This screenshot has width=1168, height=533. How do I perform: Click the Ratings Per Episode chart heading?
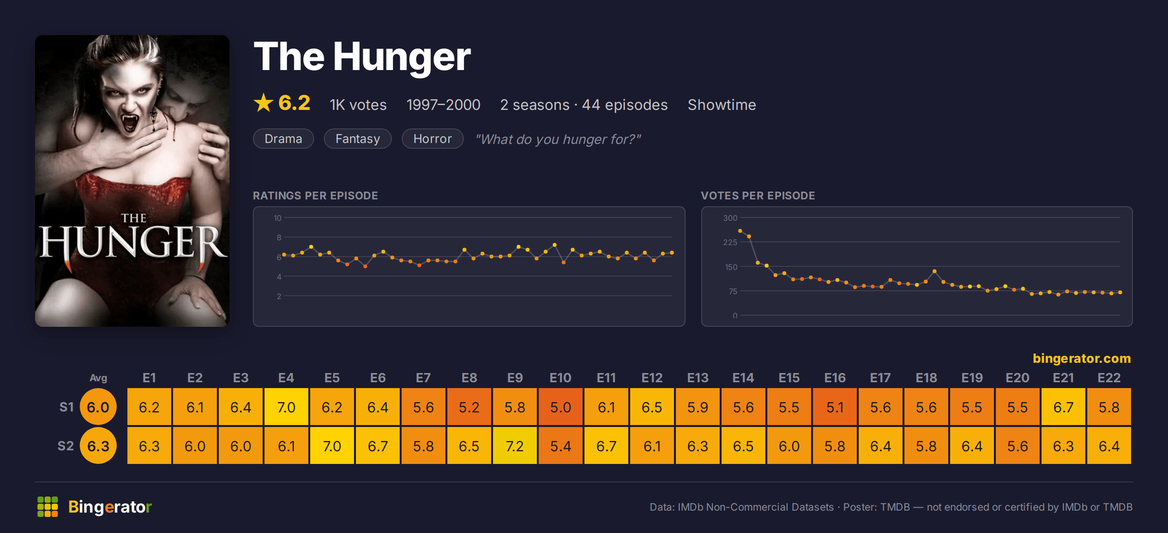(x=316, y=195)
